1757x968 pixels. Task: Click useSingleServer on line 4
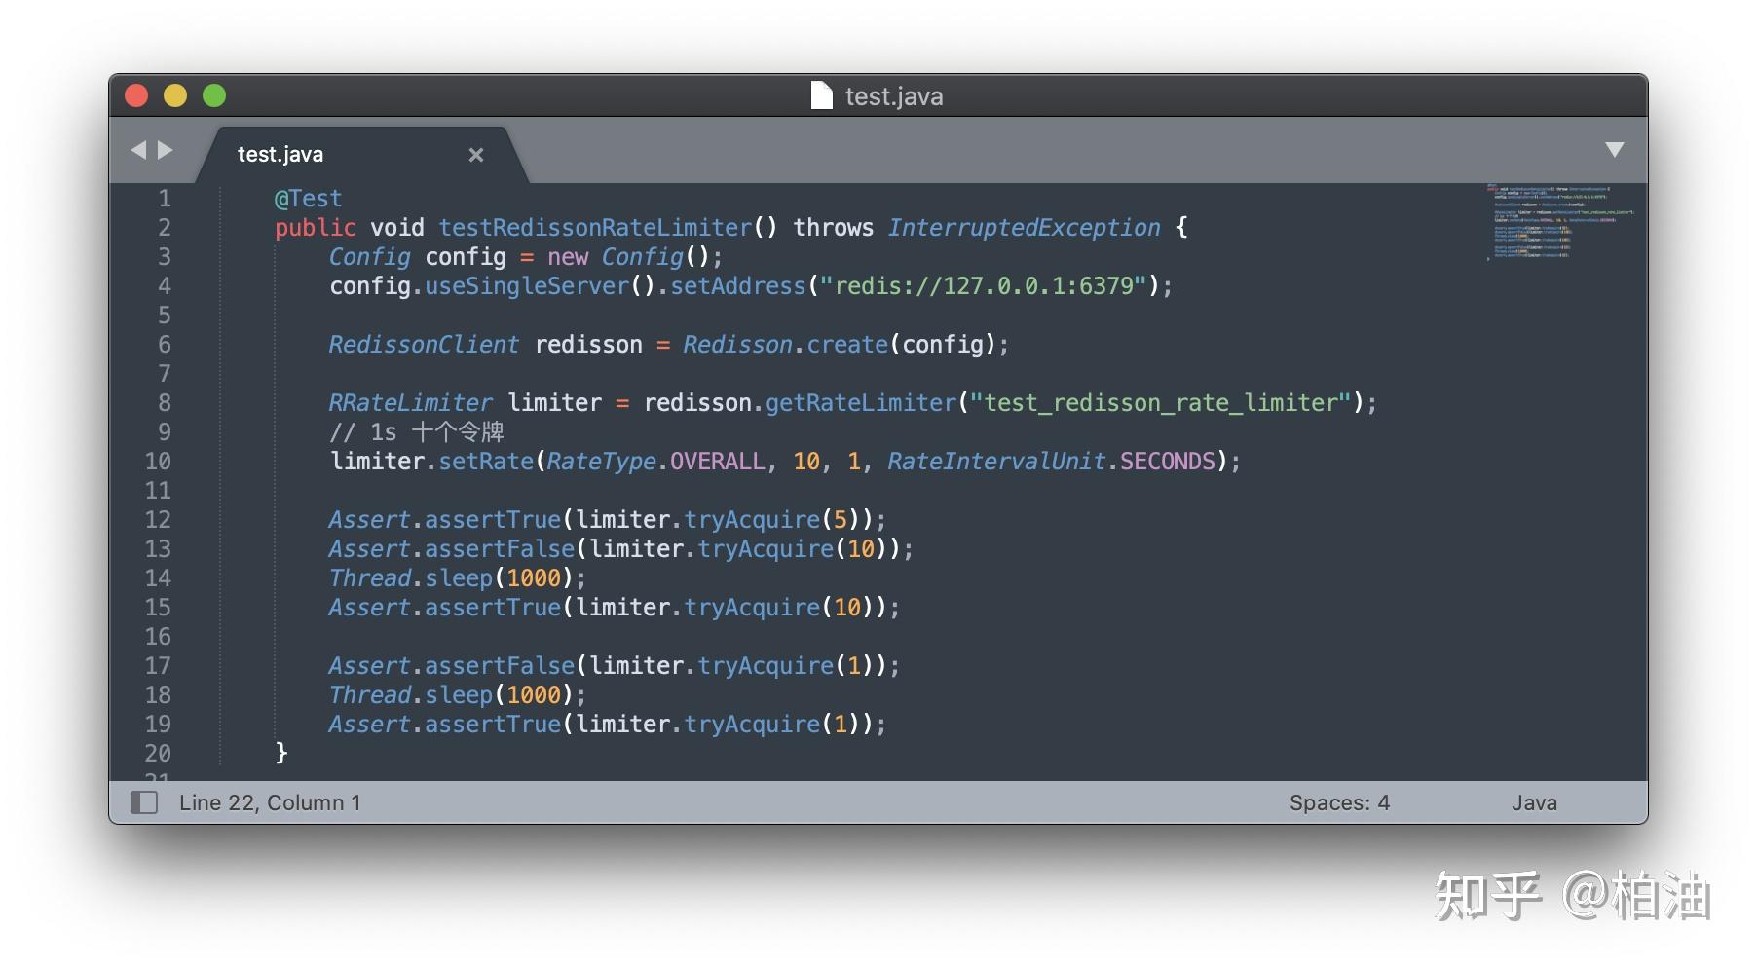pos(527,286)
